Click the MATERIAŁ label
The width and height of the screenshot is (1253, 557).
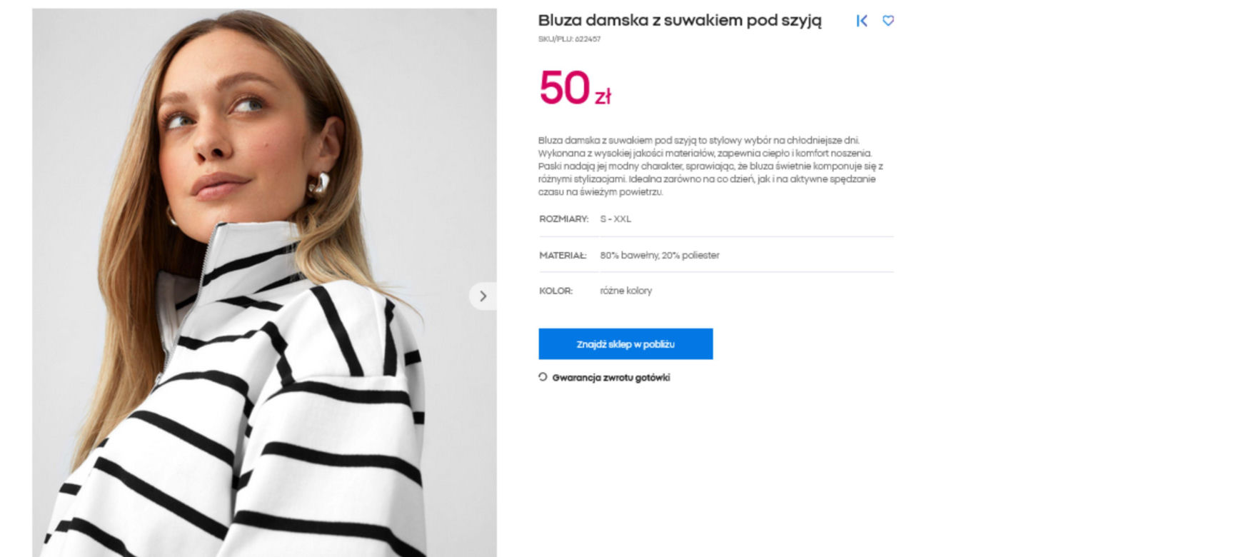click(563, 256)
